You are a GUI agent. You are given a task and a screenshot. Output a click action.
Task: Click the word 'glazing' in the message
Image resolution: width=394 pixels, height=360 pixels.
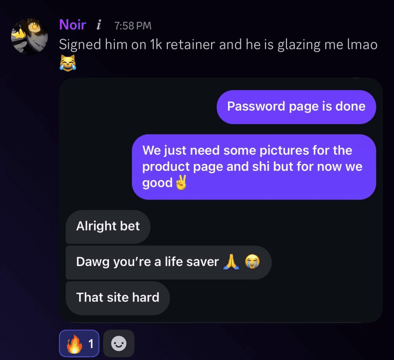point(299,45)
